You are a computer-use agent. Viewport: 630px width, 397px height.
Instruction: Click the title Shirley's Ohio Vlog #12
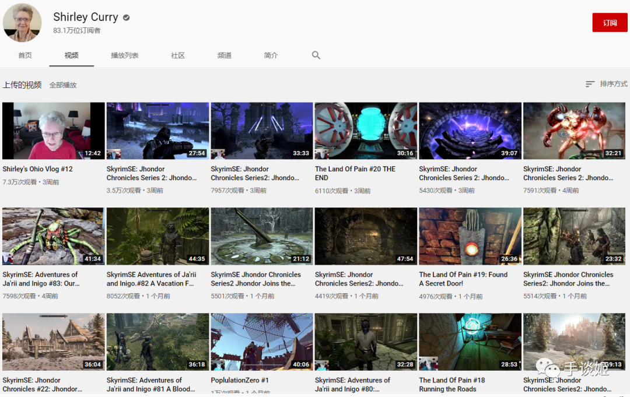pyautogui.click(x=37, y=169)
